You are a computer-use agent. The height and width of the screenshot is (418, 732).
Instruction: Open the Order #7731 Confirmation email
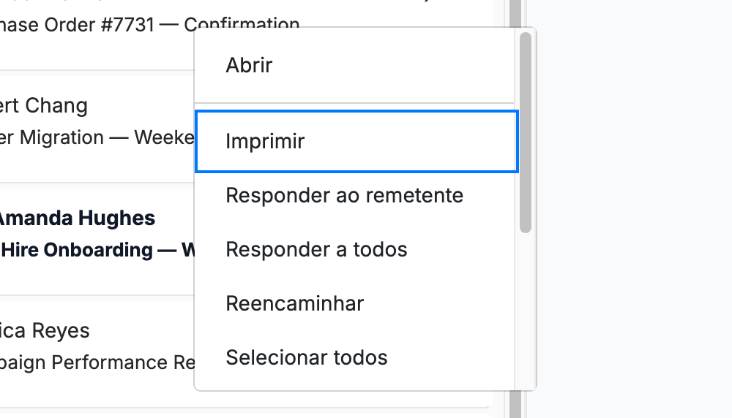pos(149,25)
